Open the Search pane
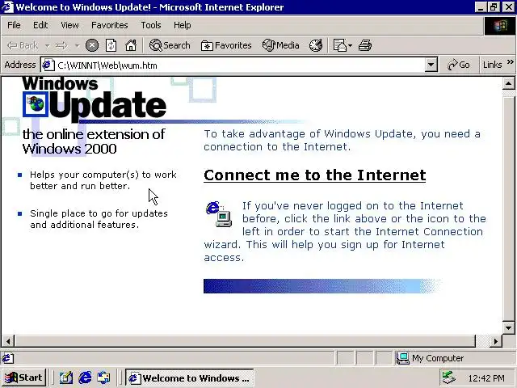517x388 pixels. tap(170, 45)
